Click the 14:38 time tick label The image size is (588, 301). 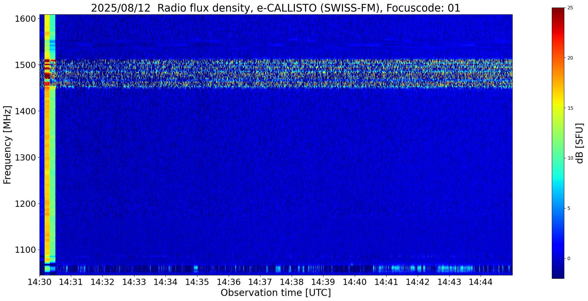tap(292, 282)
